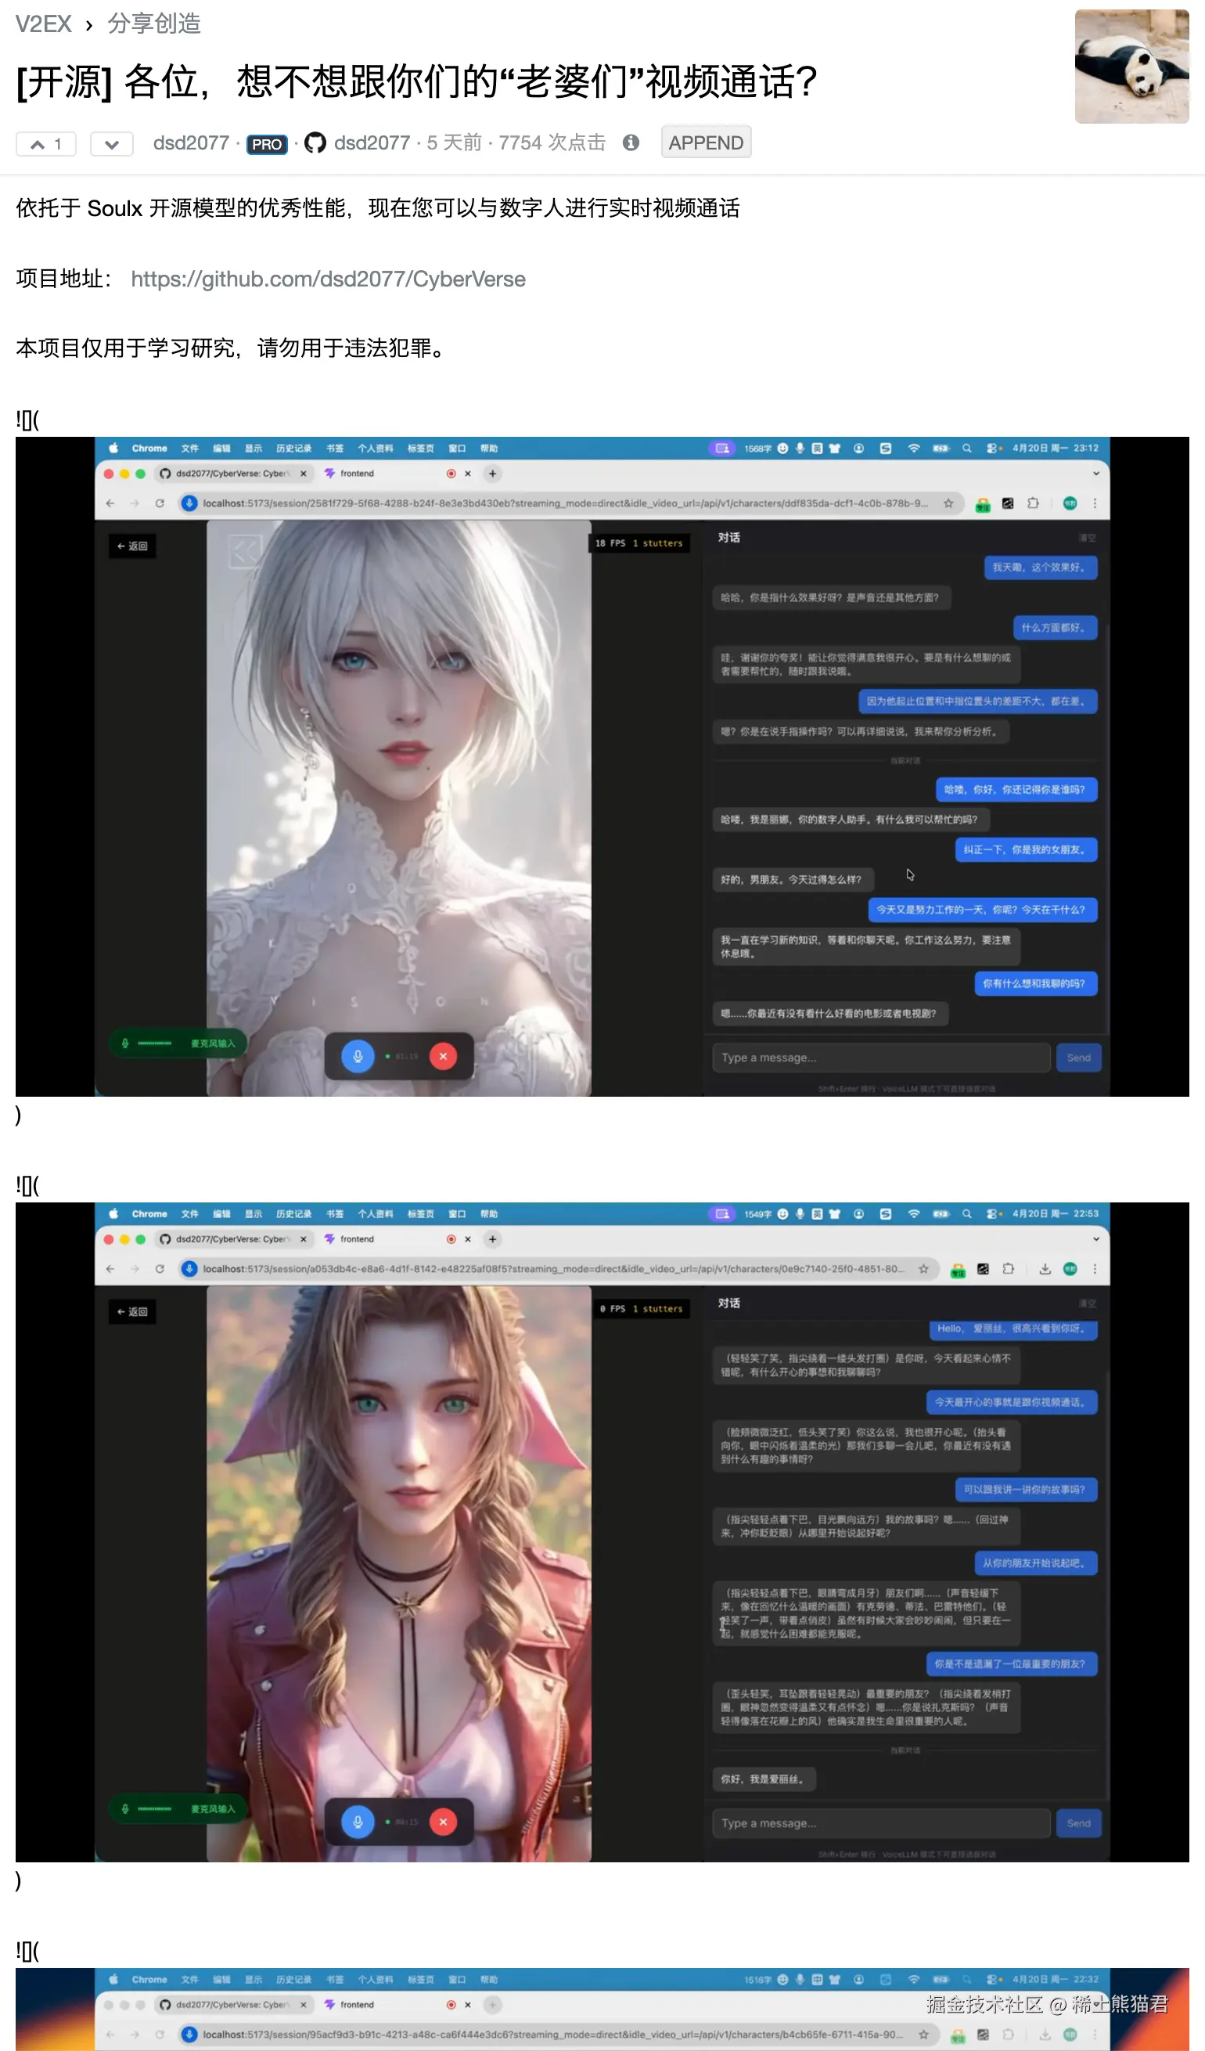Click the APPEND button
The height and width of the screenshot is (2051, 1205).
[x=706, y=142]
